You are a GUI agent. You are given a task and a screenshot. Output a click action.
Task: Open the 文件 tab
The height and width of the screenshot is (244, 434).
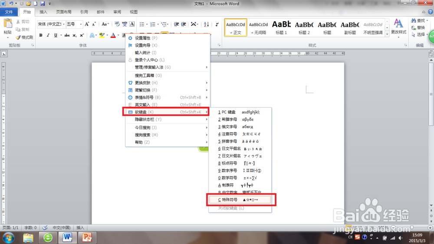(9, 12)
